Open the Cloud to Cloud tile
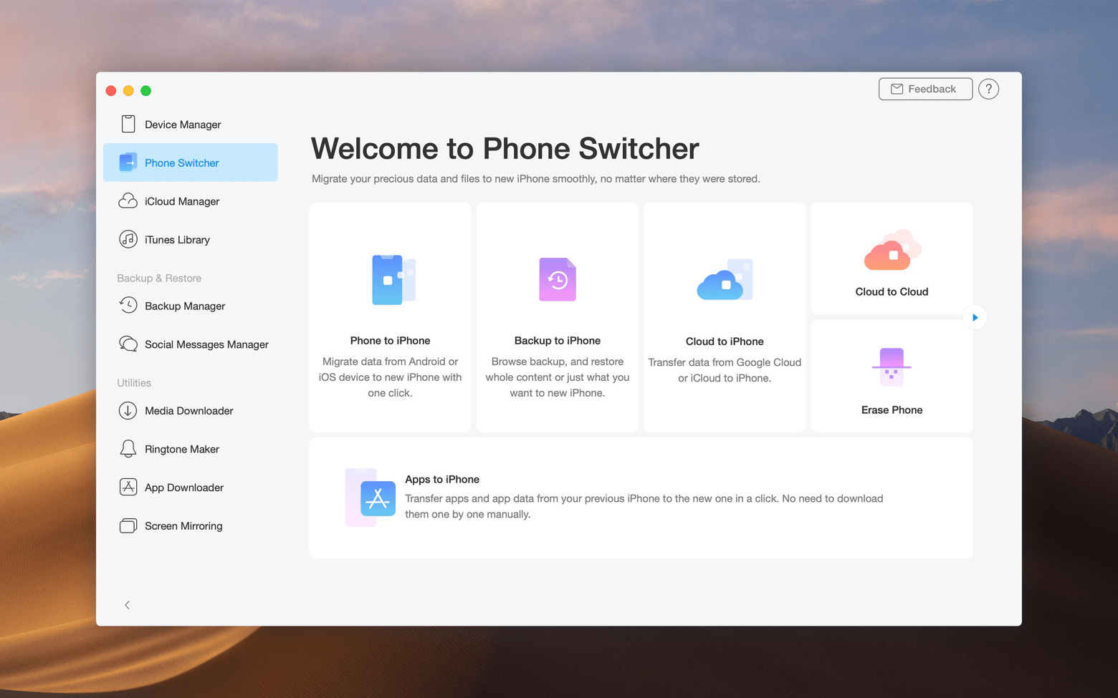Image resolution: width=1118 pixels, height=698 pixels. [x=892, y=259]
